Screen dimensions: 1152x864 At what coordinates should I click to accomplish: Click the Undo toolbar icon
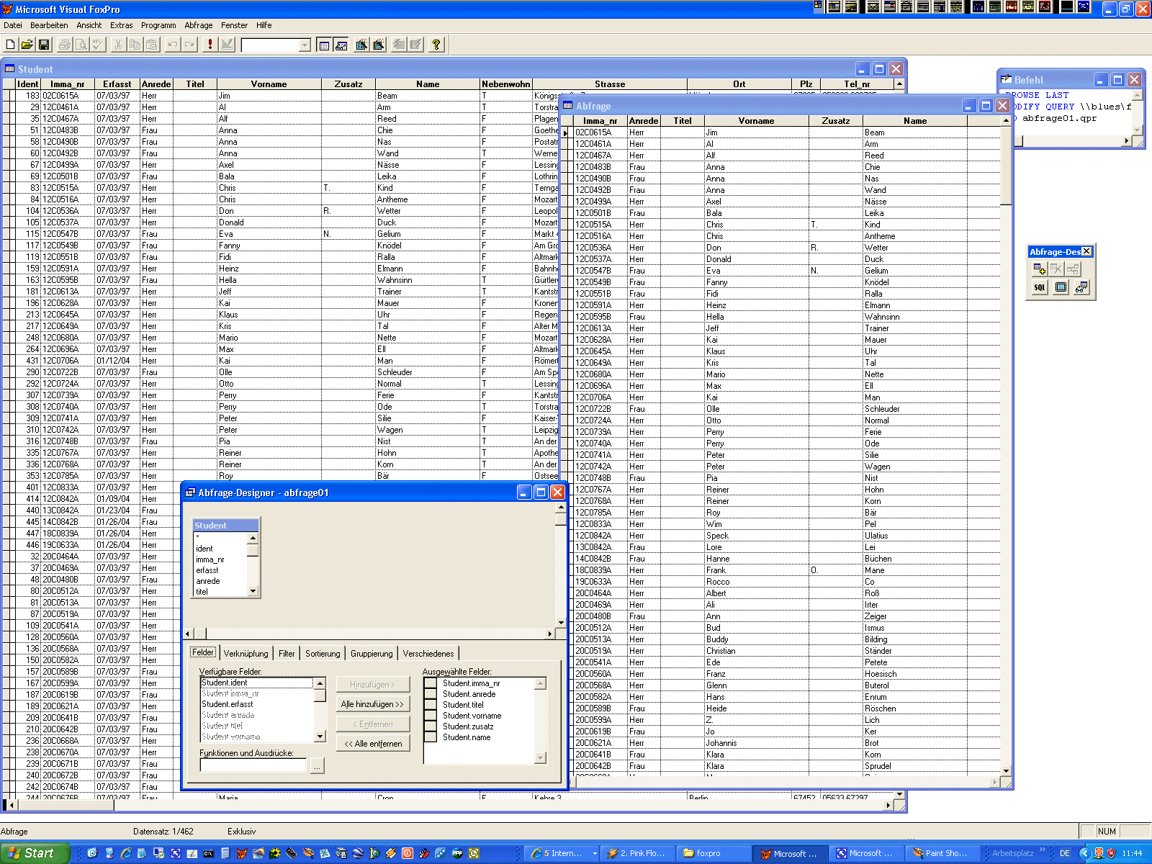click(173, 45)
